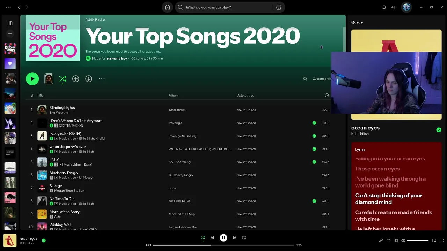
Task: Open Billie Eilish under ocean eyes in Queue panel
Action: tap(360, 134)
